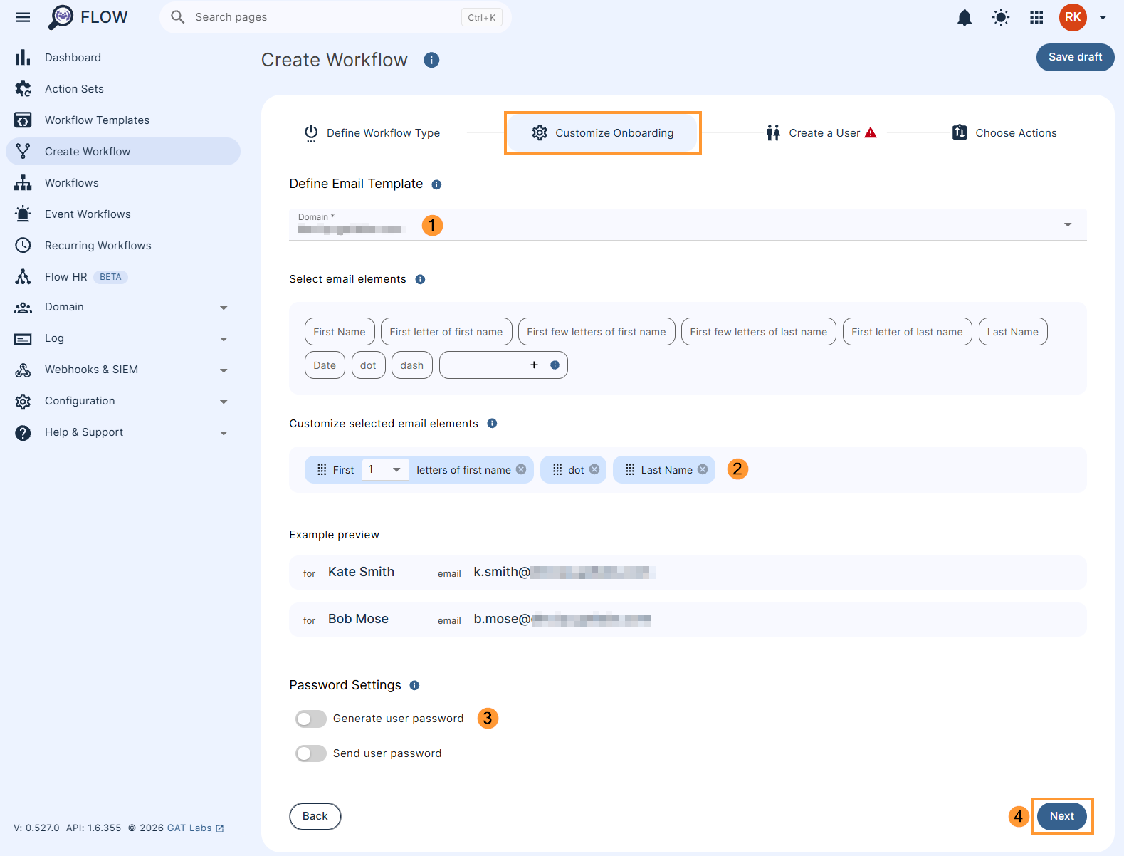Add dash email element
The width and height of the screenshot is (1124, 856).
point(411,365)
